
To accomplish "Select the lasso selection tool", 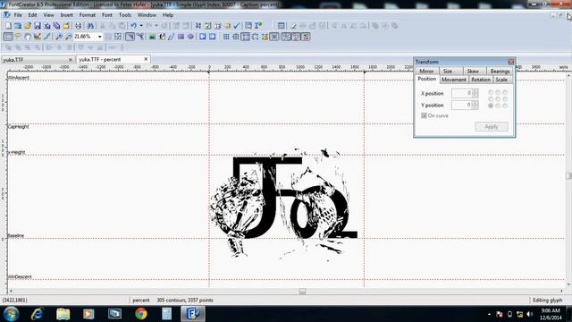I will (x=18, y=37).
